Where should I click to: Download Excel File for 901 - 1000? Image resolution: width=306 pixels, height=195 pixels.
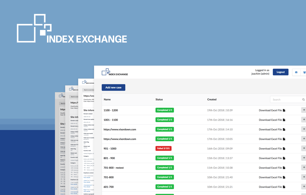[272, 148]
